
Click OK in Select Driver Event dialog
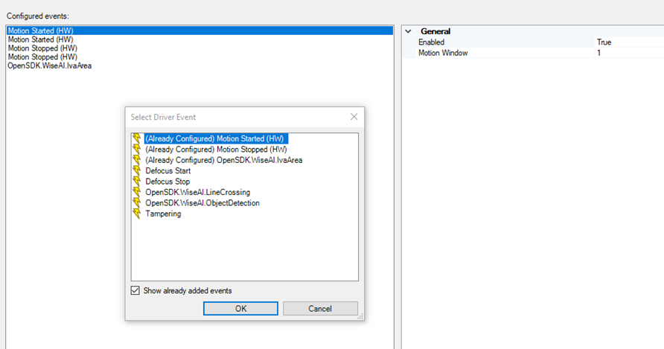pos(240,308)
